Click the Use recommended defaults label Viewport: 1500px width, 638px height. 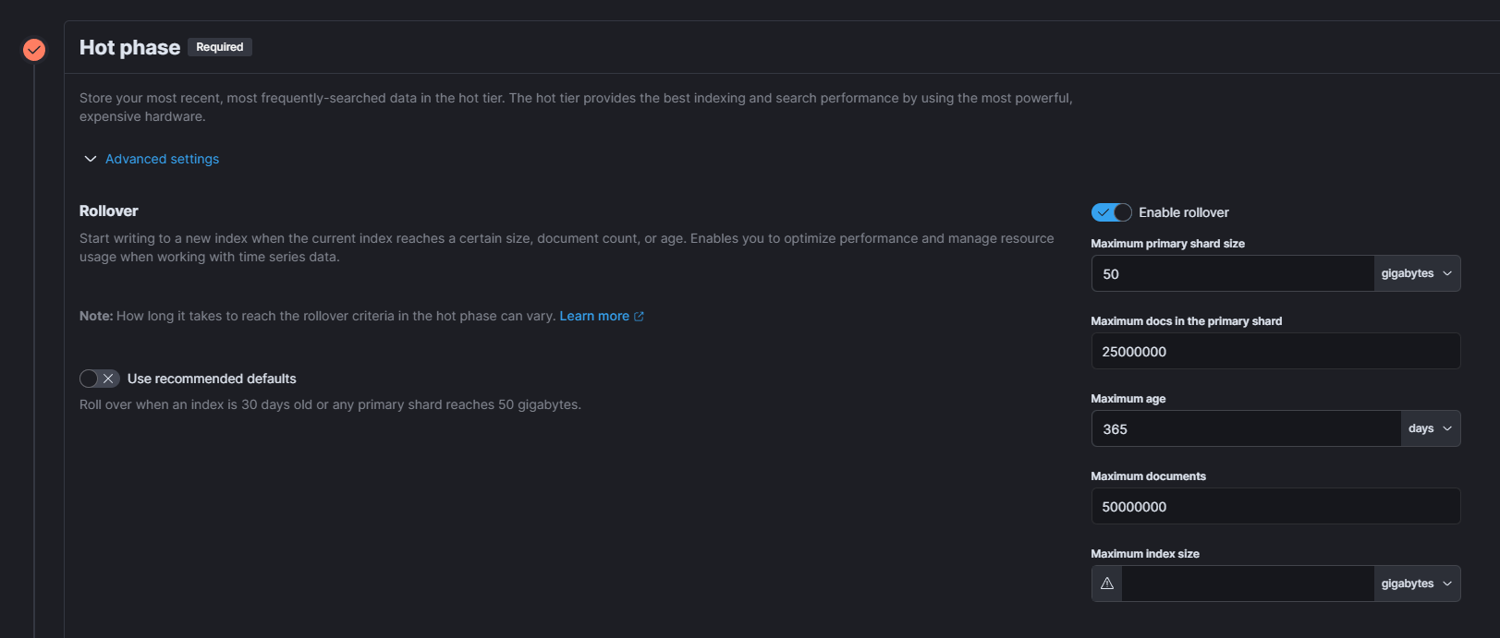click(x=212, y=379)
